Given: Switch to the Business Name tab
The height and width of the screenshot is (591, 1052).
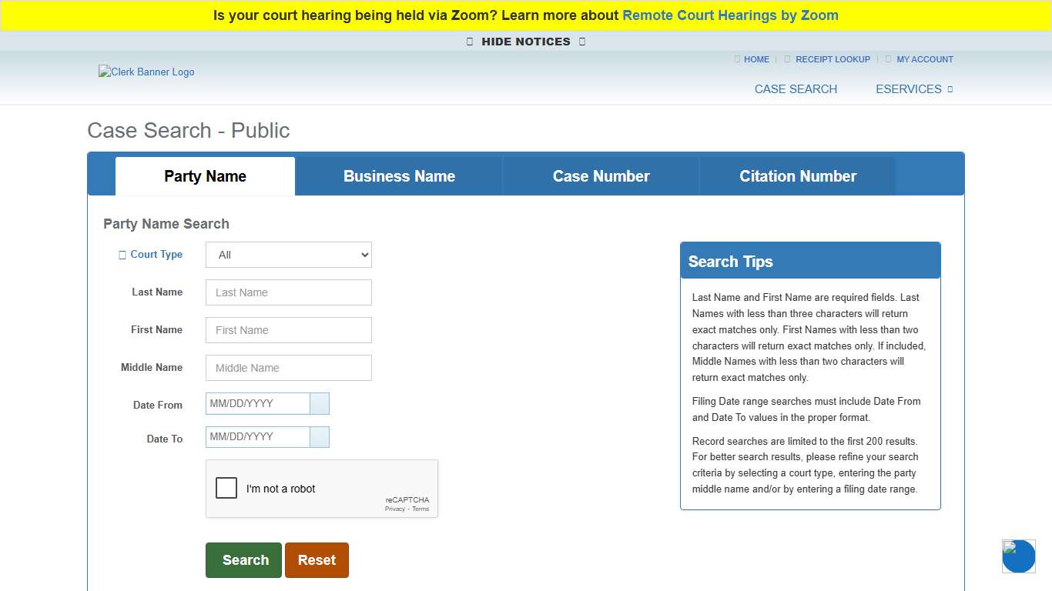Looking at the screenshot, I should tap(399, 176).
